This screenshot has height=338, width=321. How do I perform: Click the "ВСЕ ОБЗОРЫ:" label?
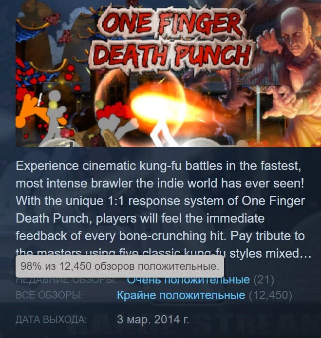(x=49, y=295)
